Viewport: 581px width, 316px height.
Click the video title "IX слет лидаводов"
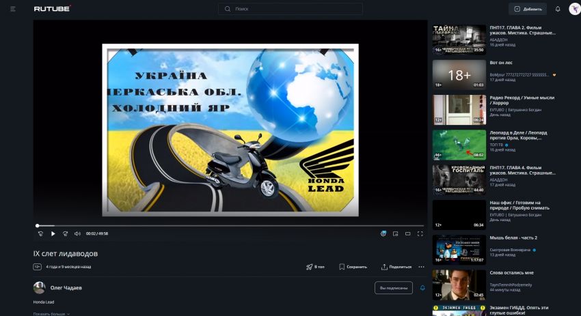coord(66,253)
